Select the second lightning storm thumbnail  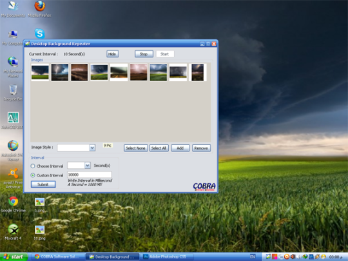60,72
